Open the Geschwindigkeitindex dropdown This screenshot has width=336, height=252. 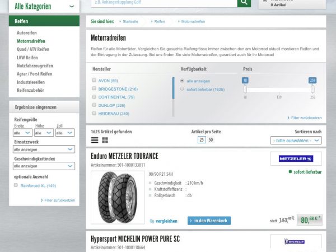(44, 166)
